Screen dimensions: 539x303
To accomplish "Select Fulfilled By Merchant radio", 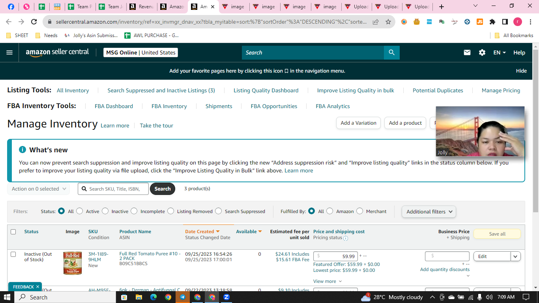I will tap(359, 211).
